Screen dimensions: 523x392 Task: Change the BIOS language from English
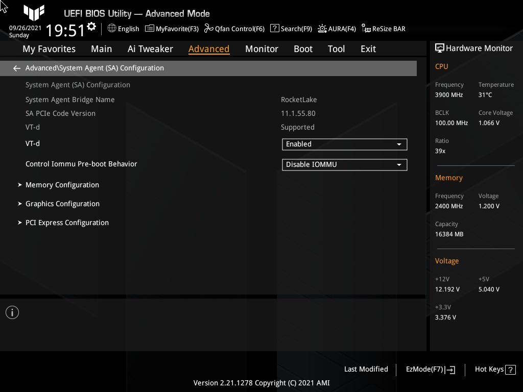click(123, 29)
